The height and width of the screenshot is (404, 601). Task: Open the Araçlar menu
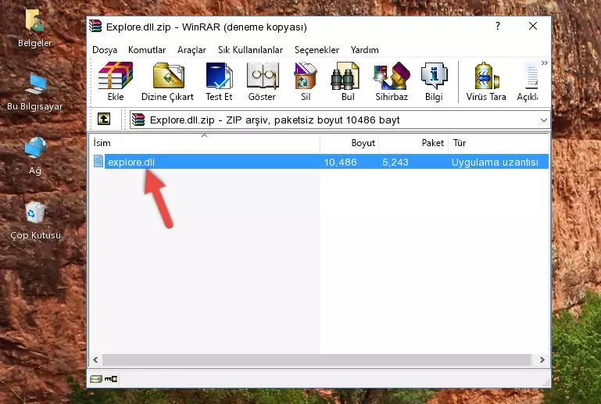pyautogui.click(x=191, y=50)
